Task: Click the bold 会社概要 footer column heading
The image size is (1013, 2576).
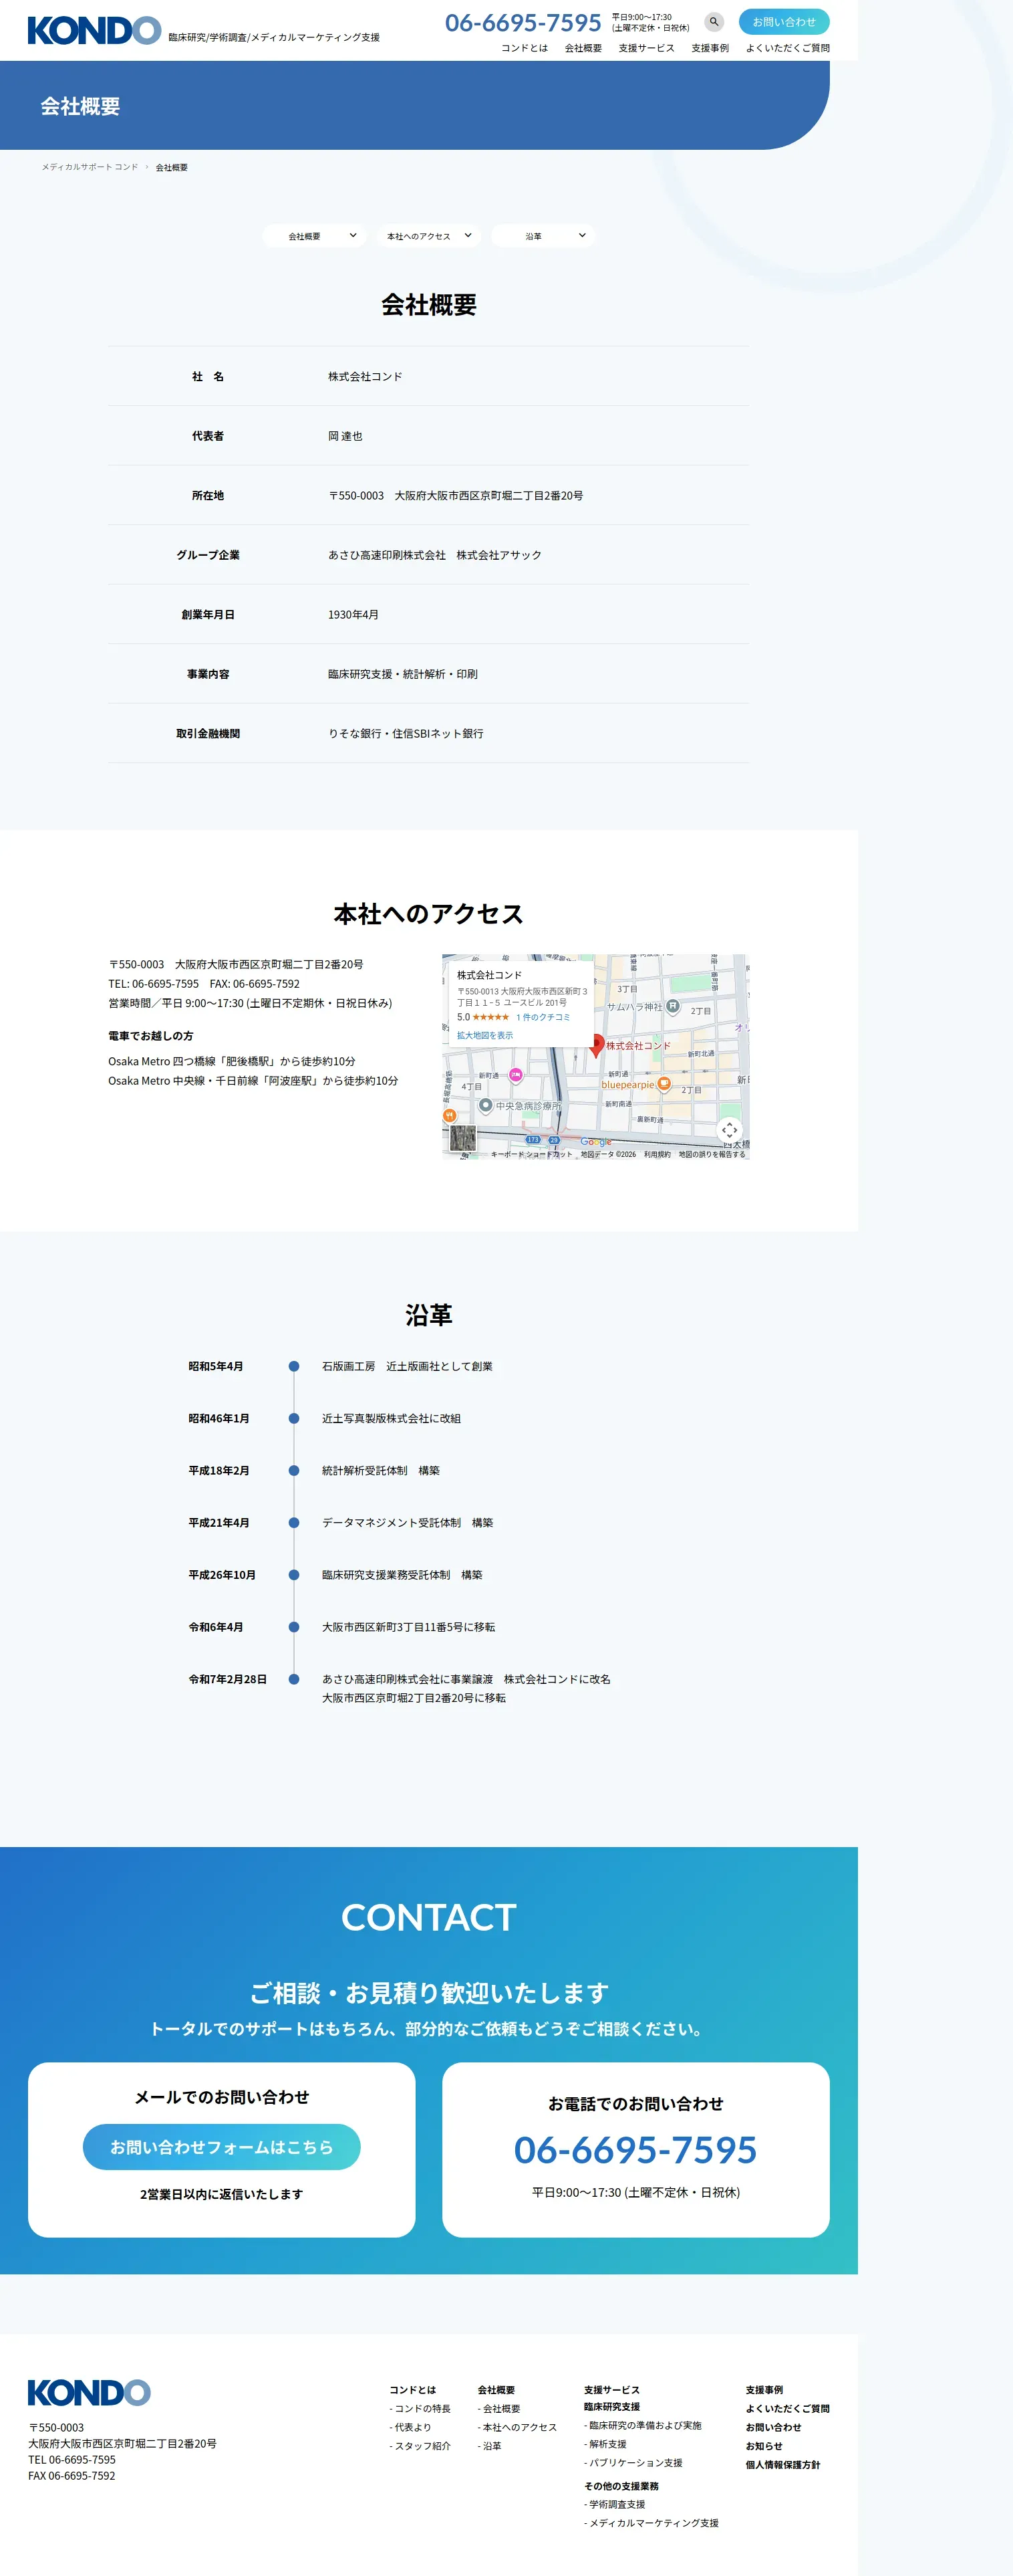Action: click(x=496, y=2390)
